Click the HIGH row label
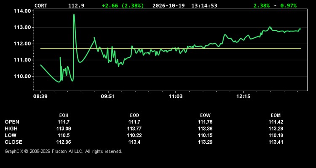This screenshot has height=168, width=316. 11,129
